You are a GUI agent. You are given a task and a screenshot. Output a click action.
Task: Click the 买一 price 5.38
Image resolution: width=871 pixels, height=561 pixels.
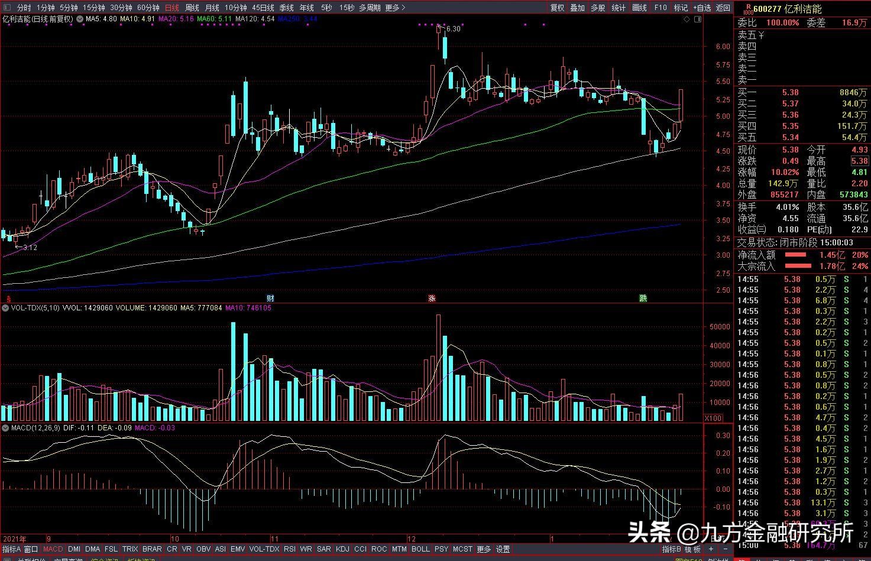tap(790, 93)
